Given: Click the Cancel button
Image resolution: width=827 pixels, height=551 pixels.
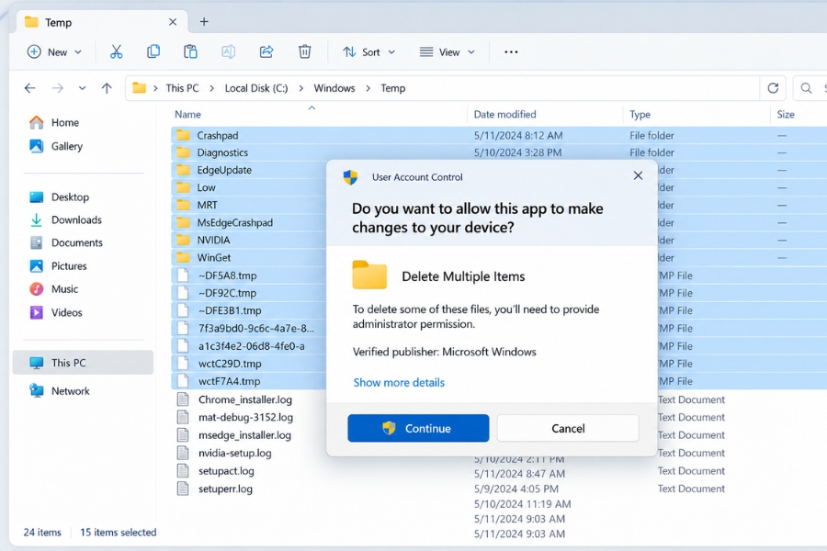Looking at the screenshot, I should (568, 428).
